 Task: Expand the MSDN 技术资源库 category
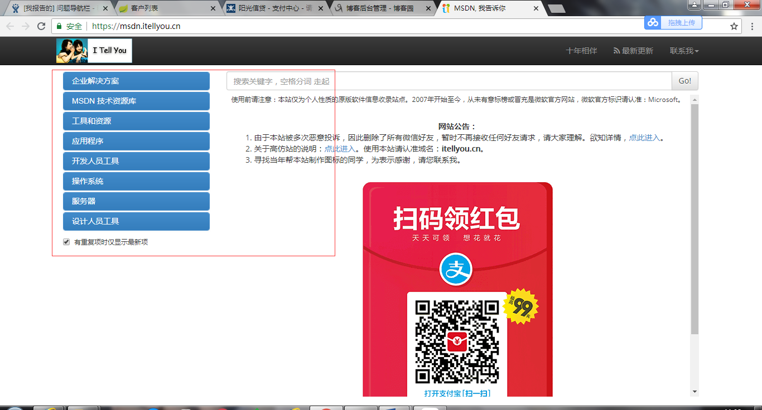coord(136,101)
